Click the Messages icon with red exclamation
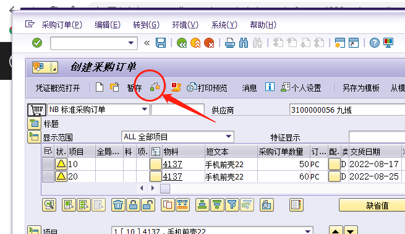This screenshot has height=234, width=405. click(x=176, y=87)
